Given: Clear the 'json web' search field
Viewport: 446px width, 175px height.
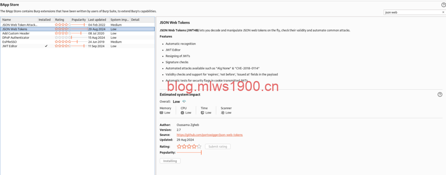Looking at the screenshot, I should 443,12.
